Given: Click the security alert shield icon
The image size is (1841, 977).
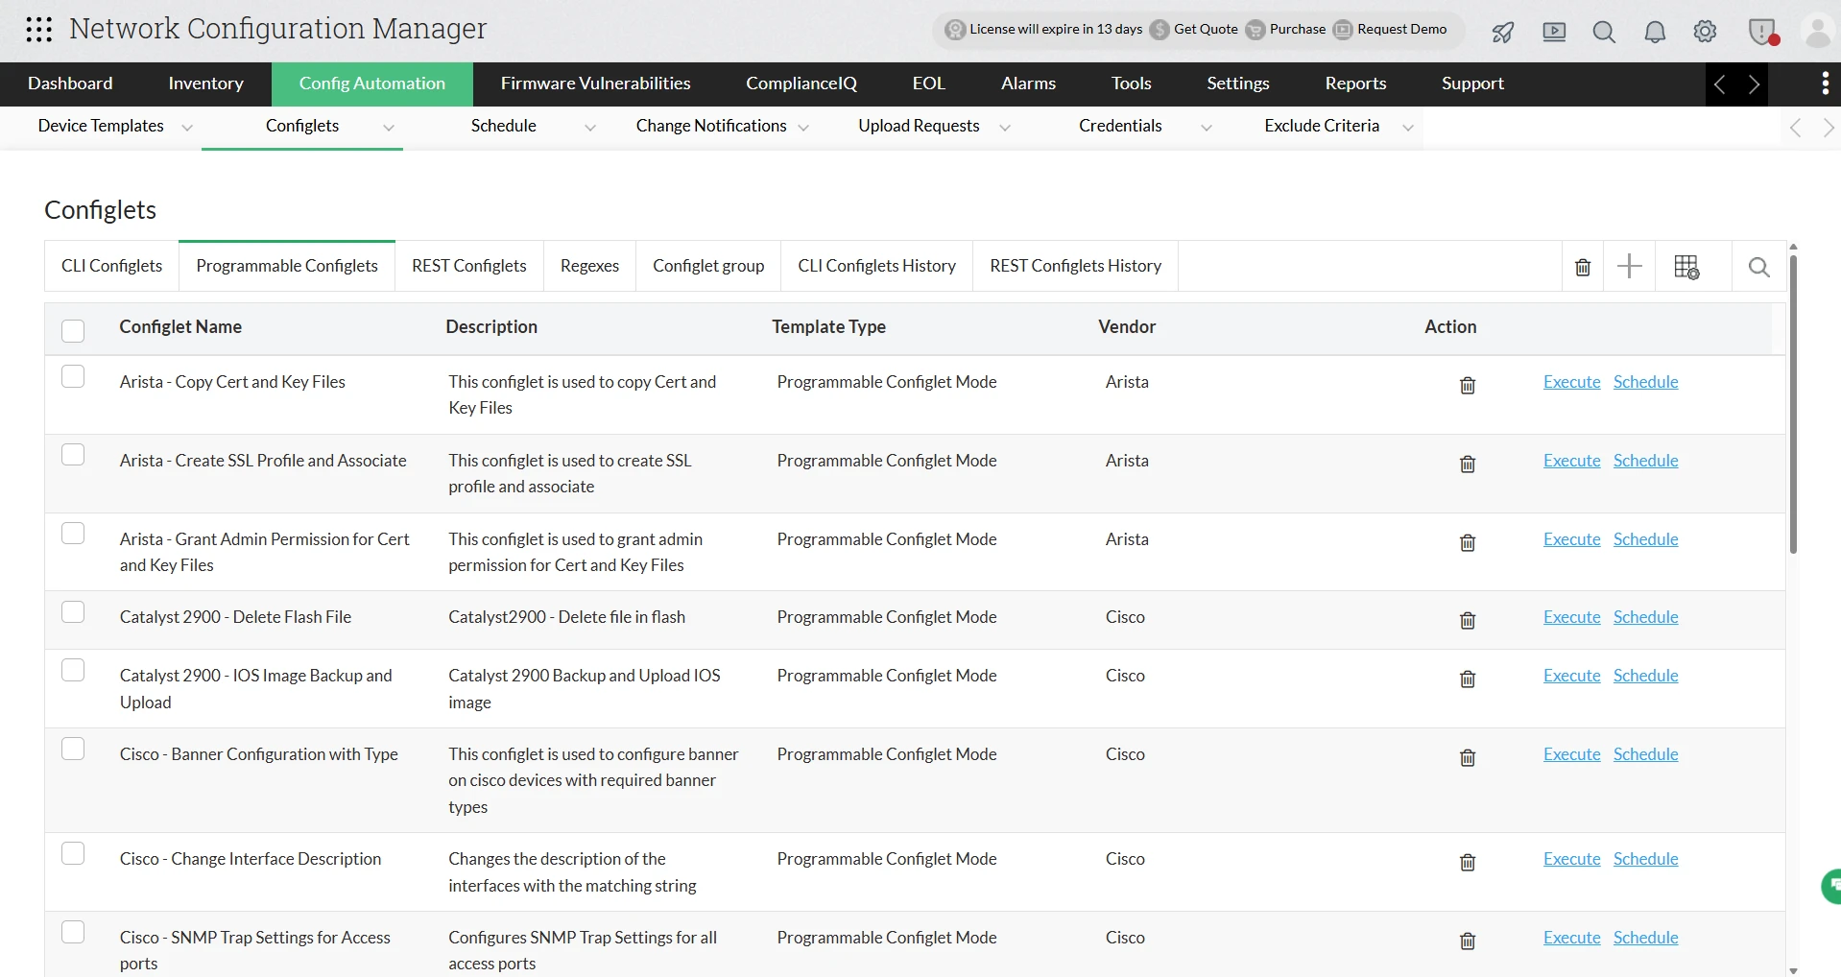Looking at the screenshot, I should coord(1764,32).
